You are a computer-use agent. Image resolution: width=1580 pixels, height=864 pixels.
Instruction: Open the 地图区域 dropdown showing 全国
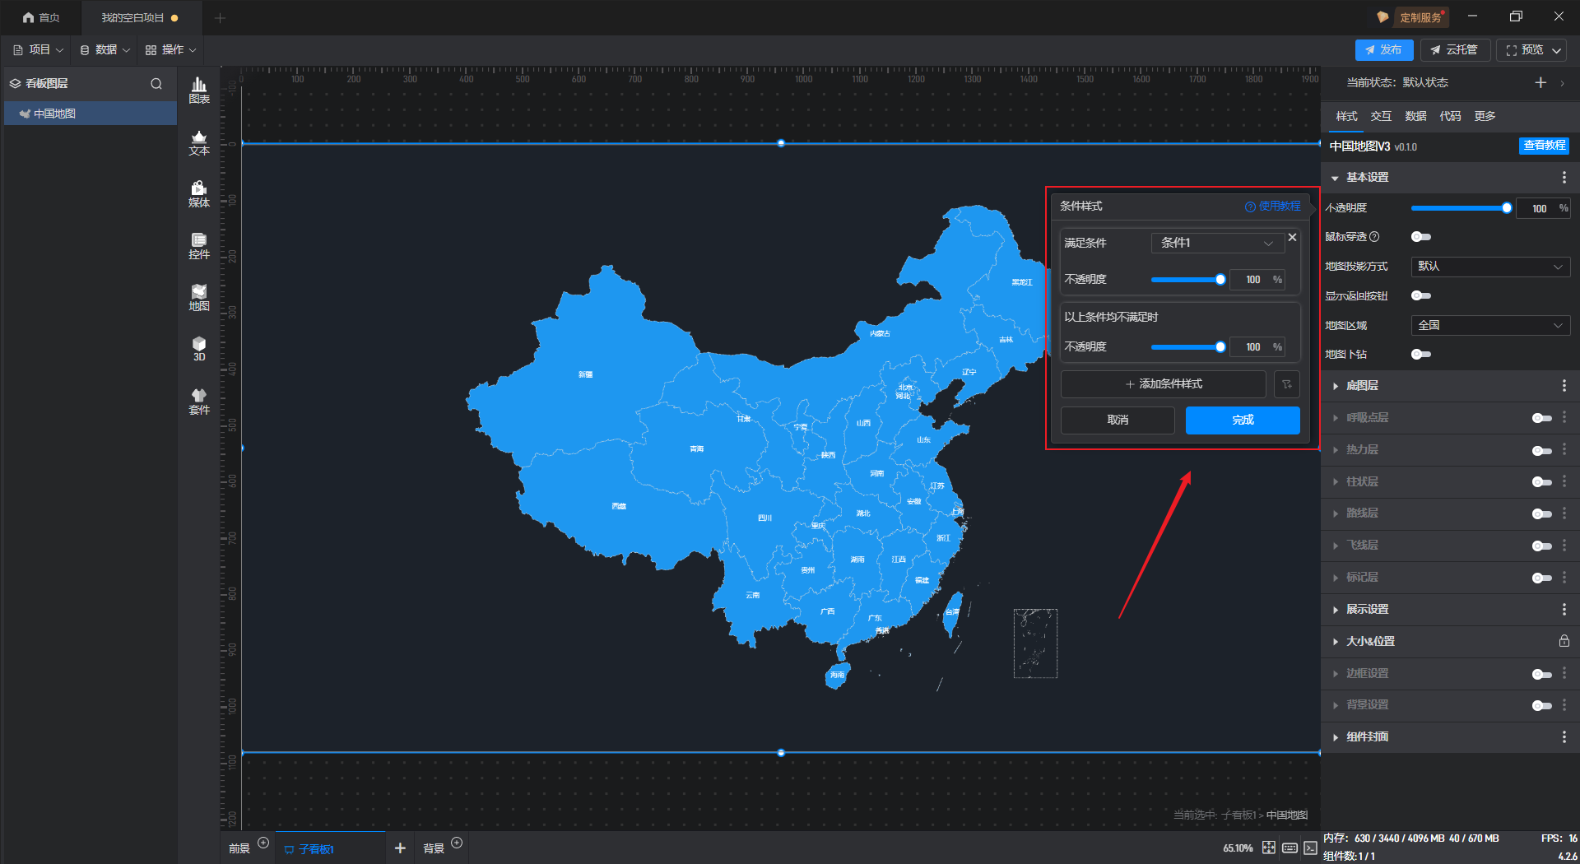pos(1490,325)
